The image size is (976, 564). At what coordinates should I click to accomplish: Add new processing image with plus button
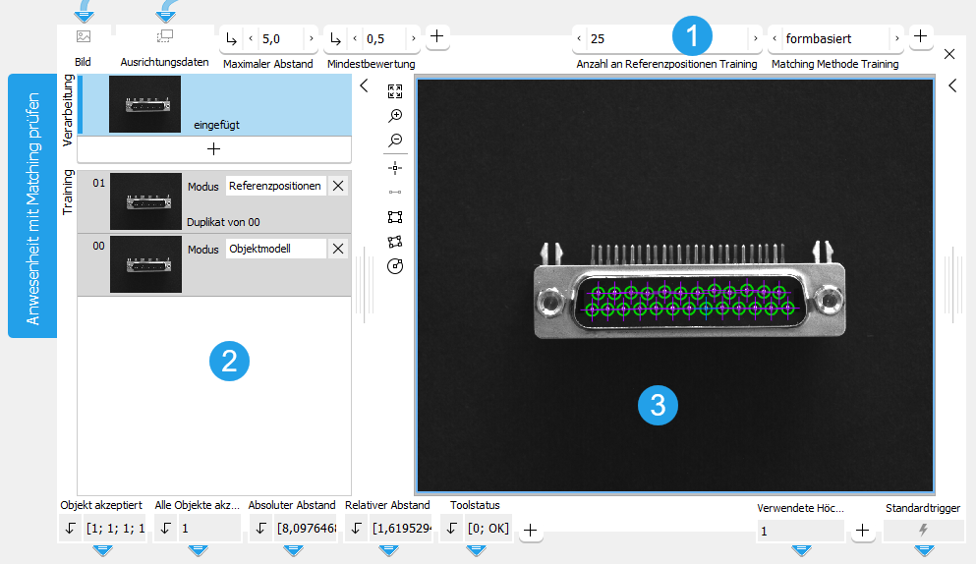pyautogui.click(x=213, y=148)
